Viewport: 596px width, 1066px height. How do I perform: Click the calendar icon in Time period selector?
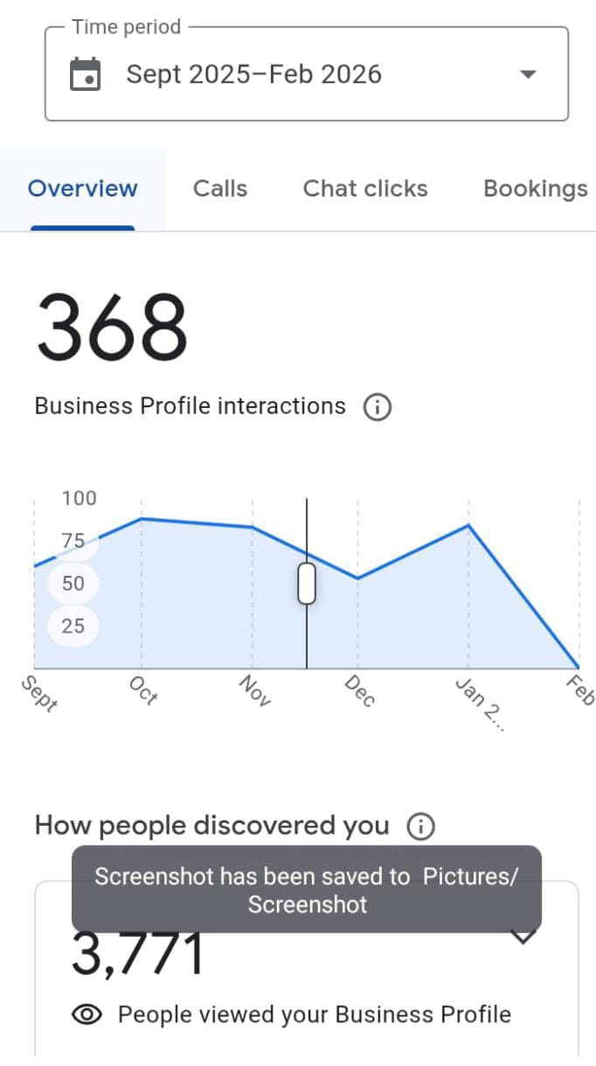[x=84, y=73]
